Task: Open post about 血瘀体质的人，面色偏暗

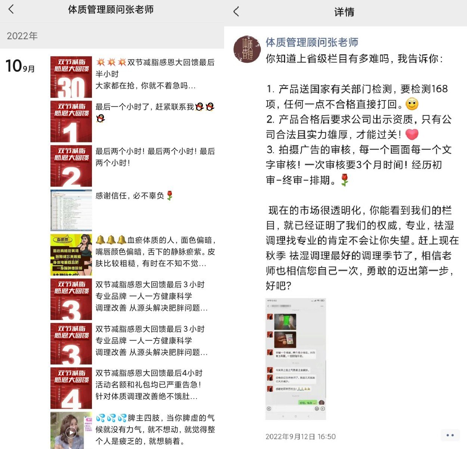Action: point(155,252)
